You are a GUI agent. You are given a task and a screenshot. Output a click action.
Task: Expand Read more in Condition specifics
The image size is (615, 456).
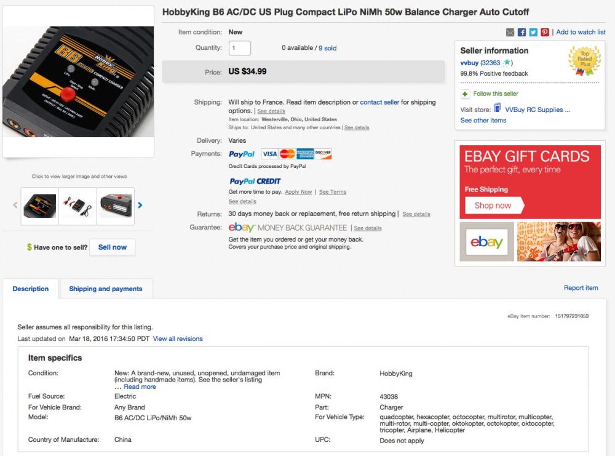click(140, 386)
